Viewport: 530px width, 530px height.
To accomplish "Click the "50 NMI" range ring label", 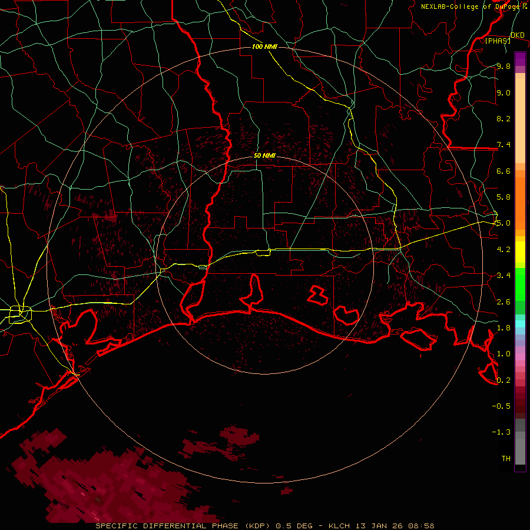I will (264, 156).
